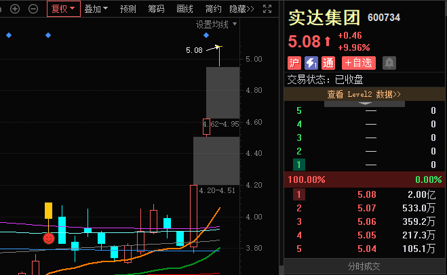The height and width of the screenshot is (275, 447).
Task: Click the stock name 实达集团
Action: pyautogui.click(x=324, y=18)
